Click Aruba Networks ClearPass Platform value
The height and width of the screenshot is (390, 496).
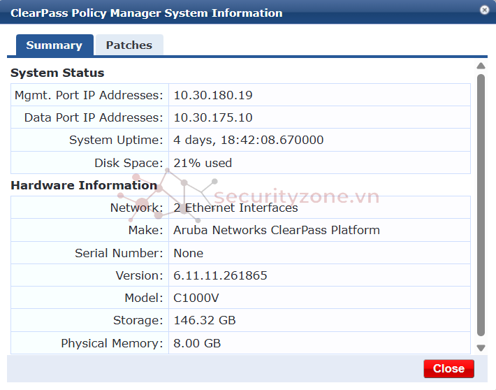(x=277, y=230)
